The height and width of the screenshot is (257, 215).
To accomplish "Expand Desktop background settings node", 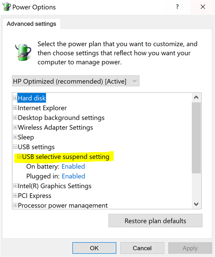I will click(x=15, y=117).
